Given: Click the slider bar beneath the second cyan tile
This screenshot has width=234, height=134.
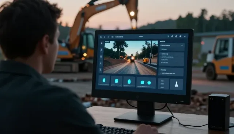Looking at the screenshot, I should 116,85.
